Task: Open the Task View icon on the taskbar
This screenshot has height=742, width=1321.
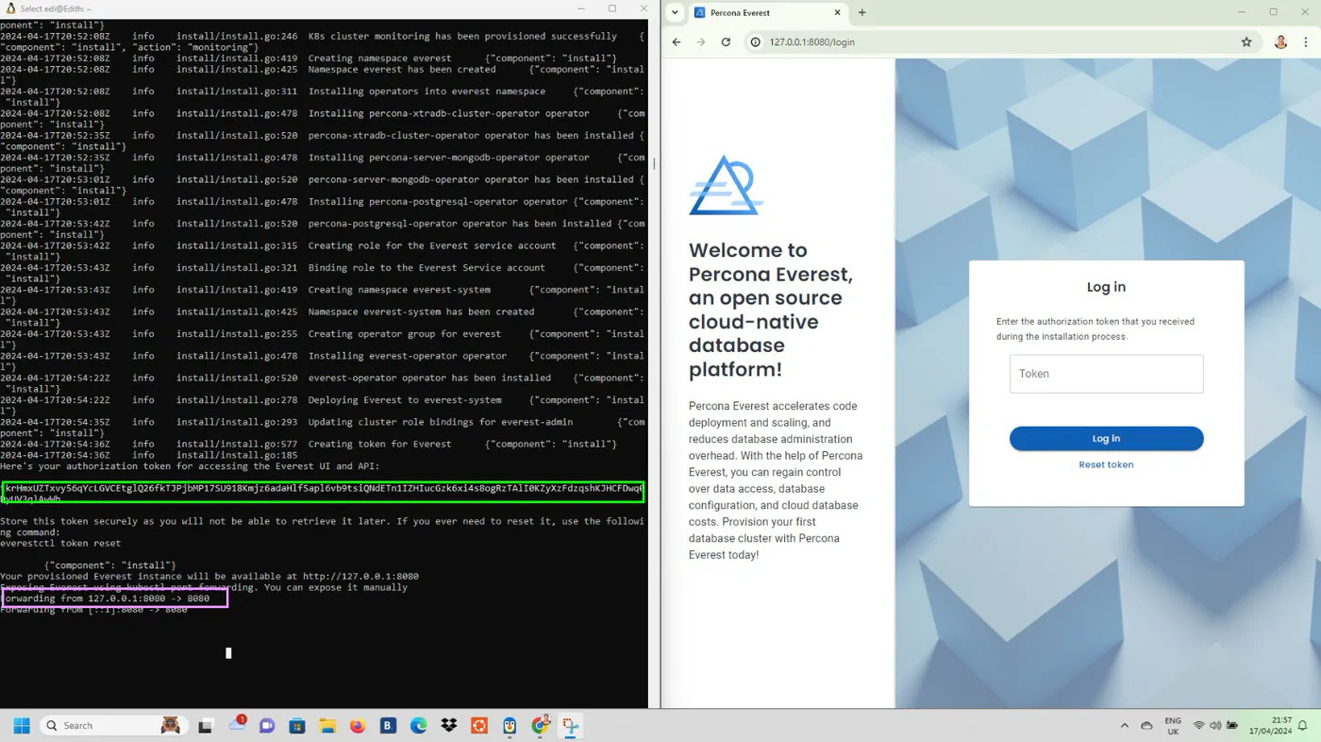Action: tap(206, 725)
